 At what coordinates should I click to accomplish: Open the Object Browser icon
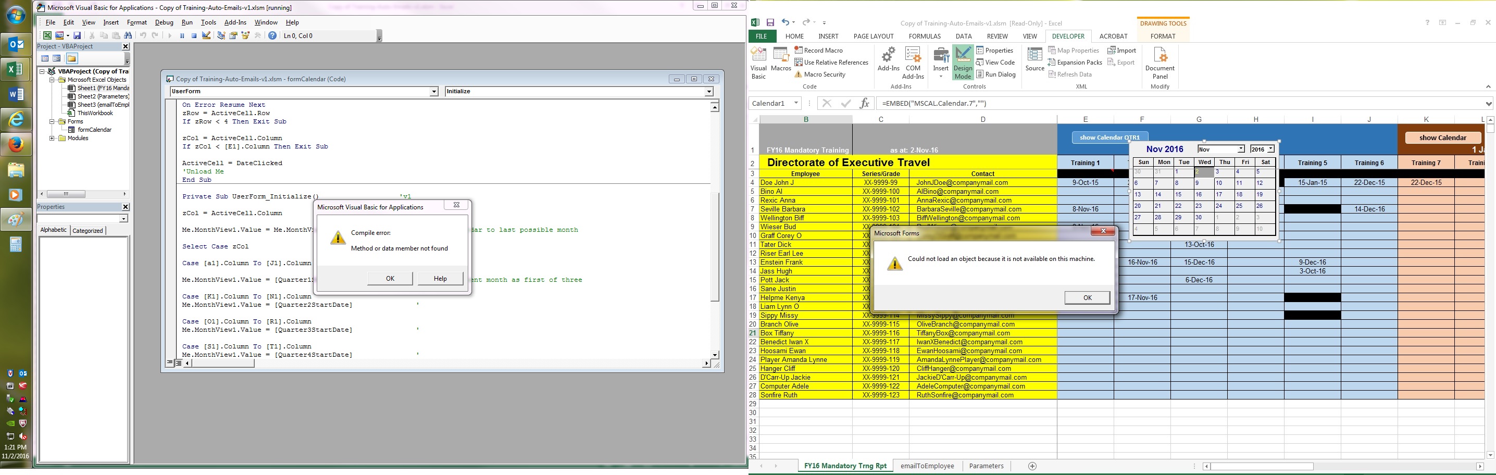tap(246, 36)
